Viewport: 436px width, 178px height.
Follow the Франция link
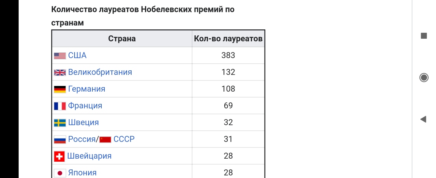click(85, 106)
